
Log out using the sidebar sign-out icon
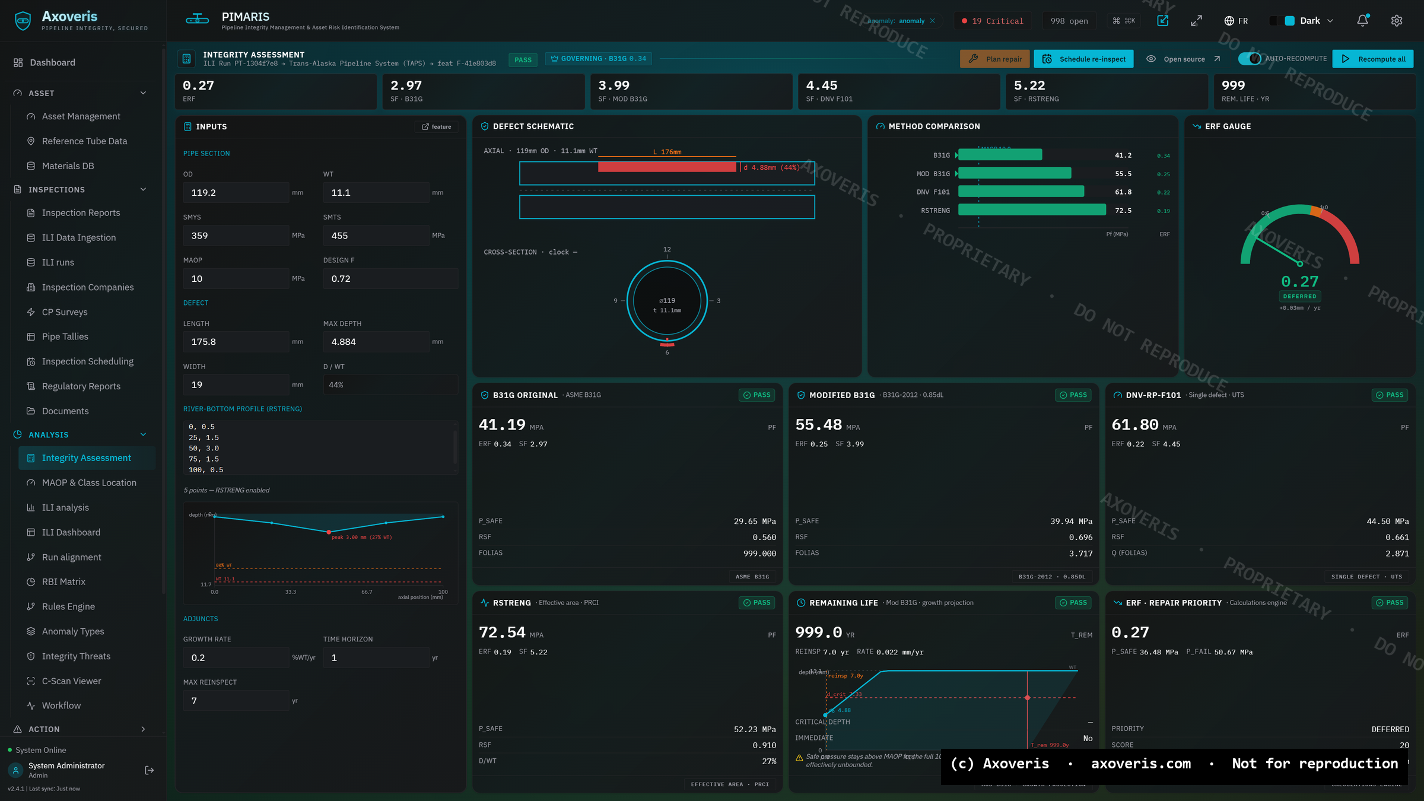pos(150,770)
